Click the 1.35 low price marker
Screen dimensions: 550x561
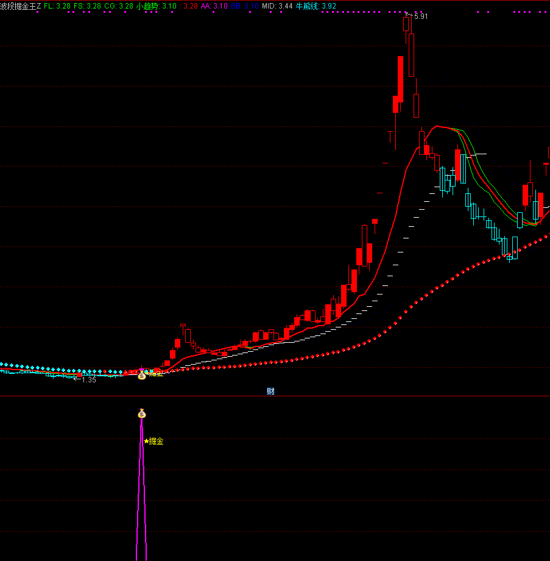(88, 379)
